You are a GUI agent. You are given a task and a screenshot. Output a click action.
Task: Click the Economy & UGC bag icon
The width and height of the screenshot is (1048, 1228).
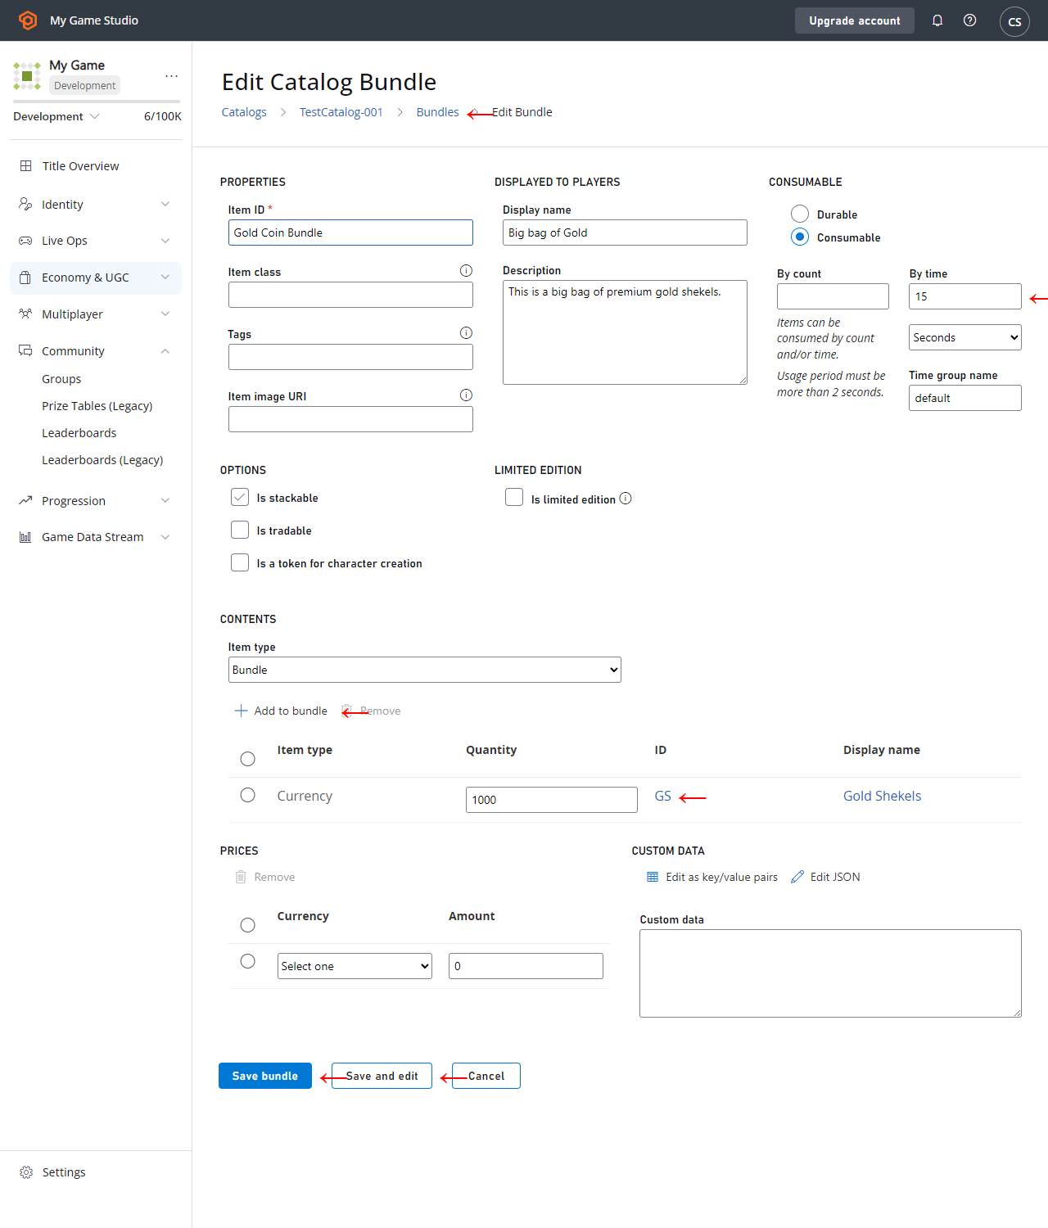pos(25,278)
